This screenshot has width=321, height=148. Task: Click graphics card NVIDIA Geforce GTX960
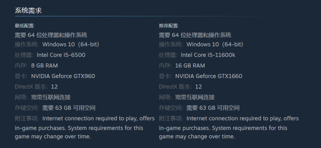(x=63, y=76)
